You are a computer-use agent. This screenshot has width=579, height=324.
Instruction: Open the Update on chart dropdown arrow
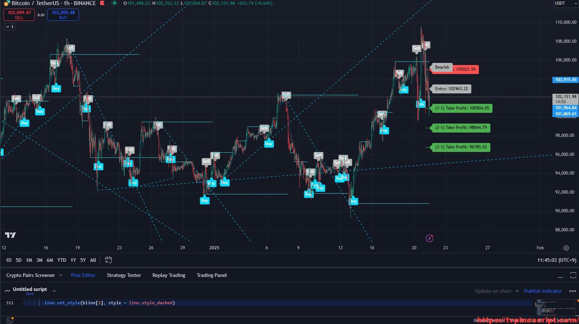517,291
